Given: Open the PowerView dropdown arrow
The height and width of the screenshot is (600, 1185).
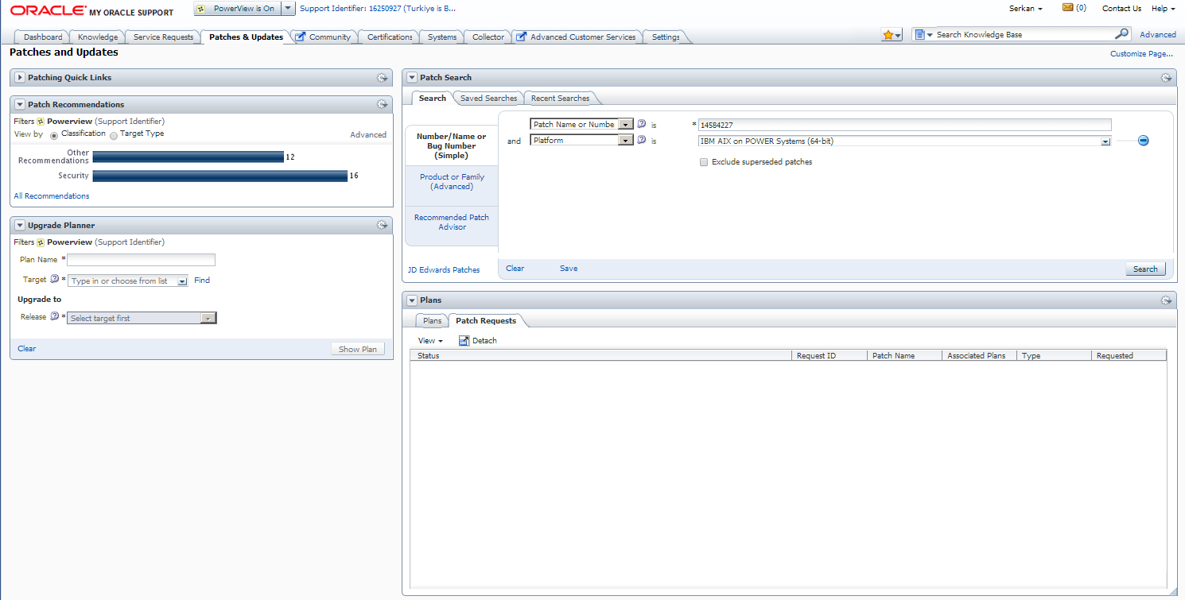Looking at the screenshot, I should coord(287,8).
